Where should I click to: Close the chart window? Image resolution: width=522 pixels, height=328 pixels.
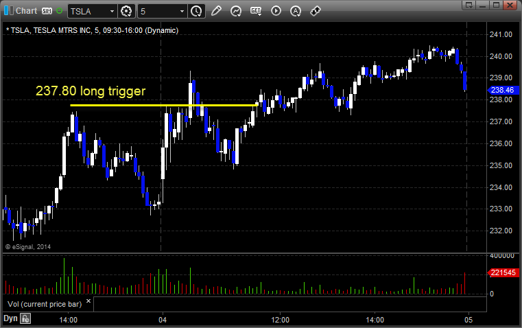[x=510, y=5]
